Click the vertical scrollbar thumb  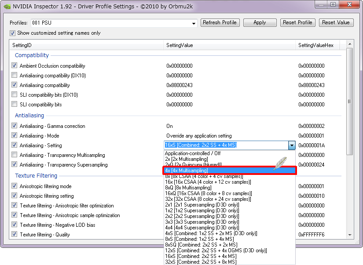350,101
